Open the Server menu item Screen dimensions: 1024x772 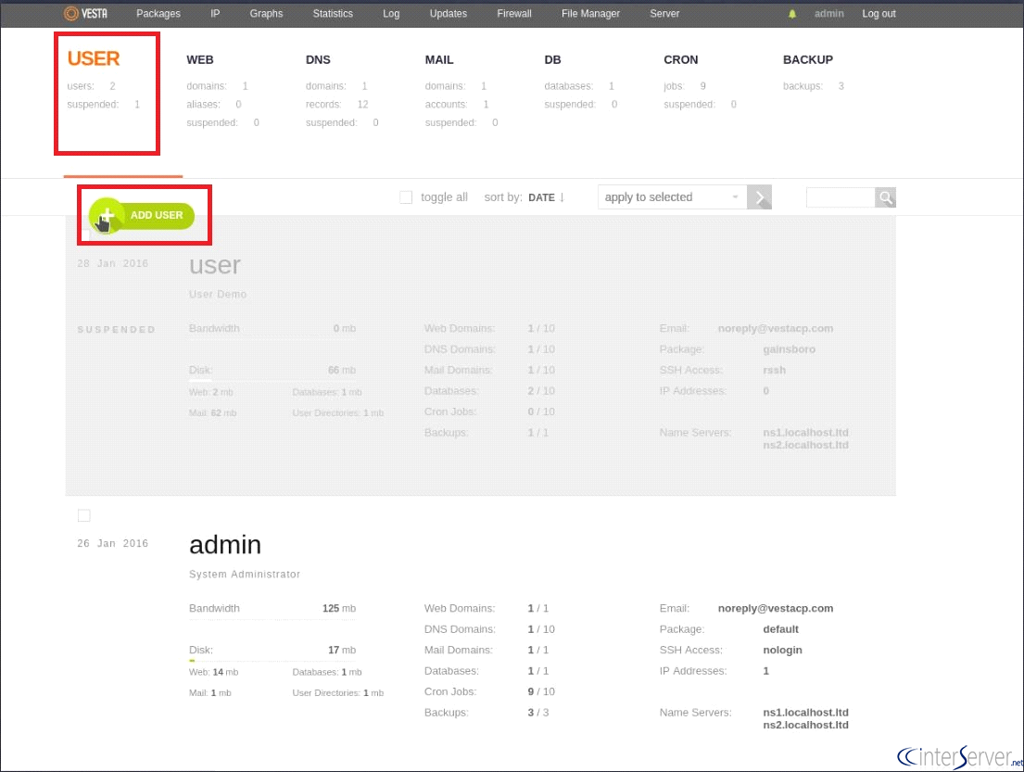pos(664,14)
